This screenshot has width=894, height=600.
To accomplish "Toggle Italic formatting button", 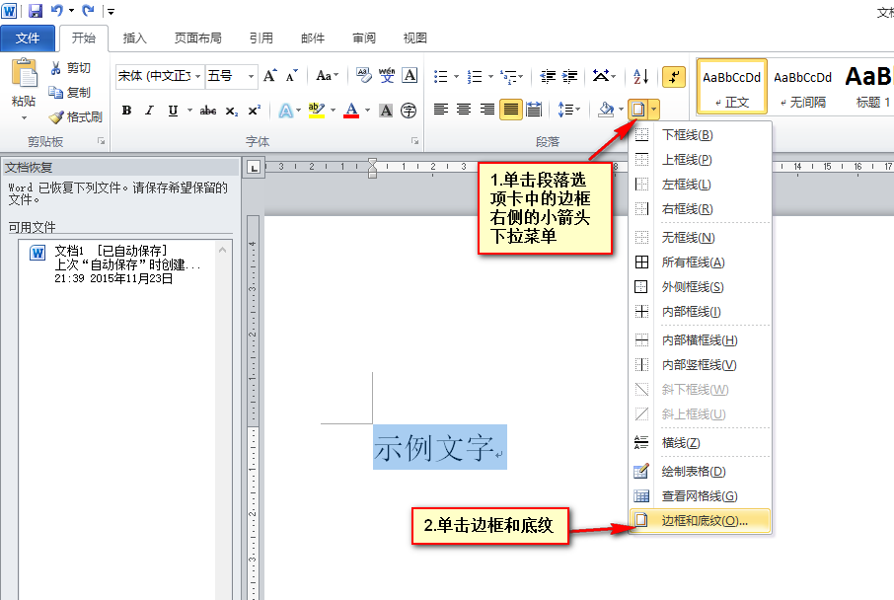I will point(149,111).
